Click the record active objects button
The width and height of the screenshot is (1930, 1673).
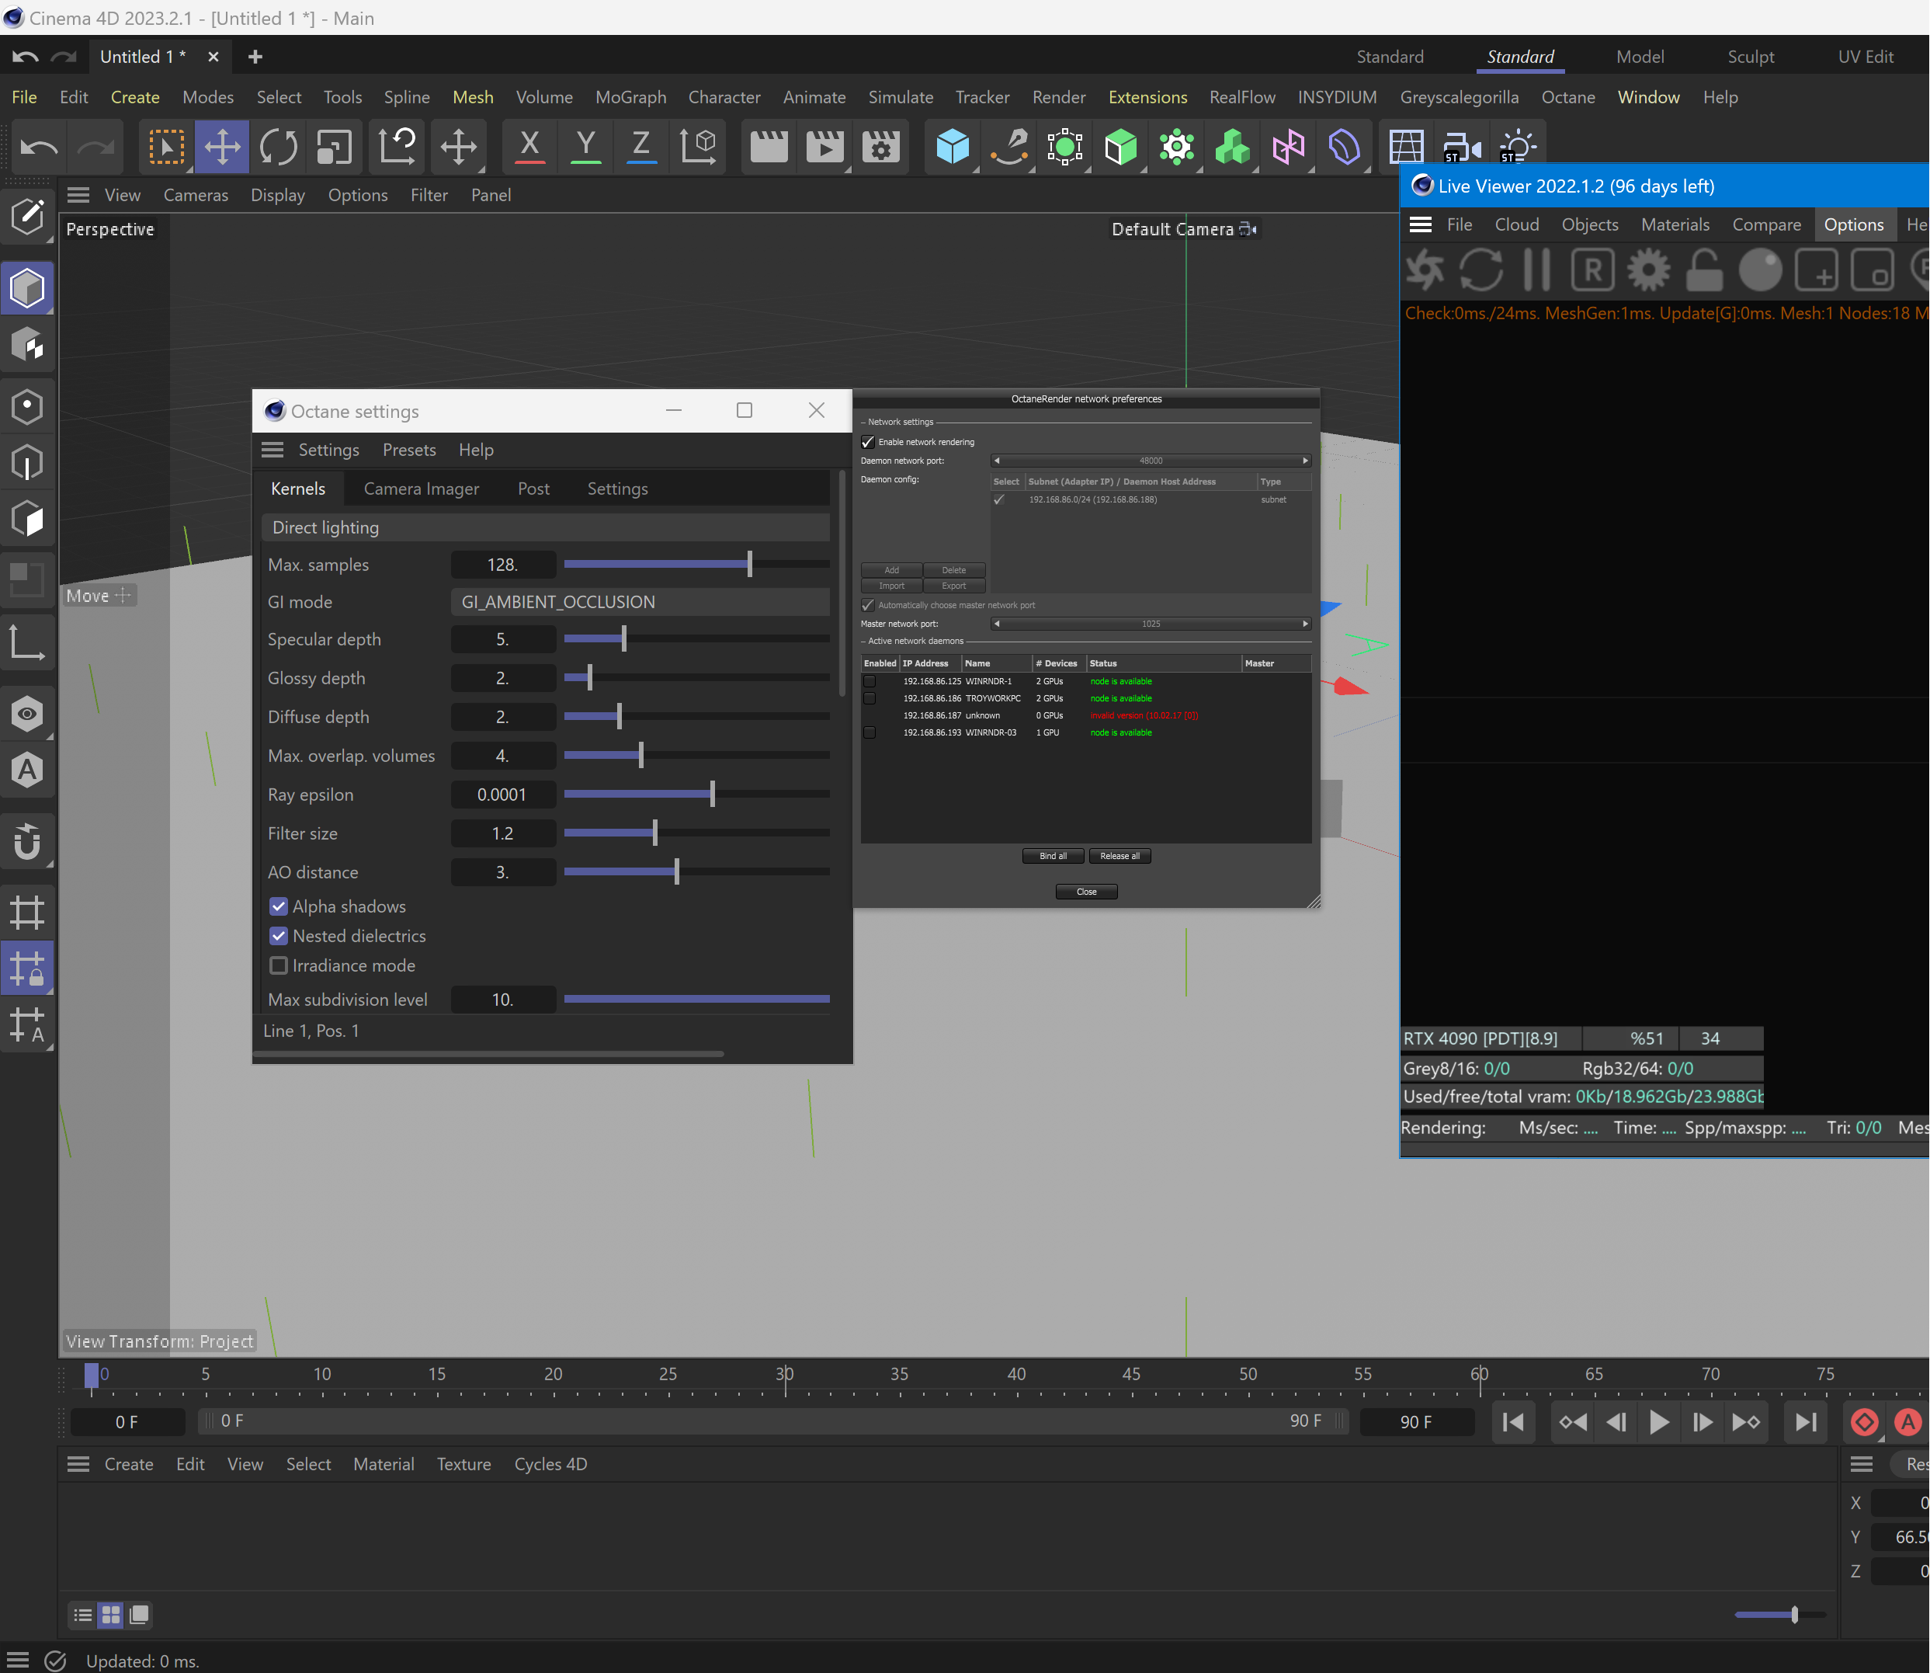1864,1422
